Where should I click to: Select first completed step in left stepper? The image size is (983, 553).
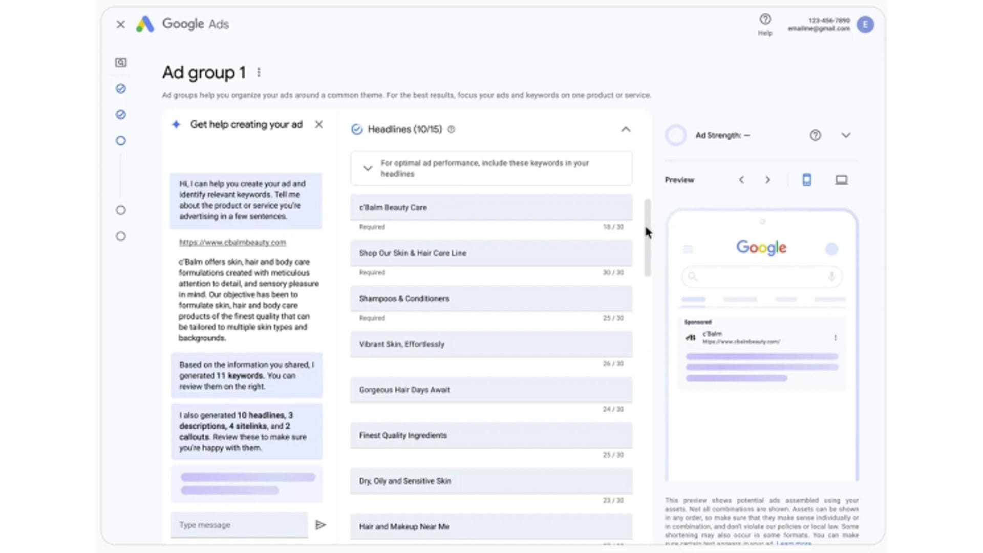click(x=121, y=89)
